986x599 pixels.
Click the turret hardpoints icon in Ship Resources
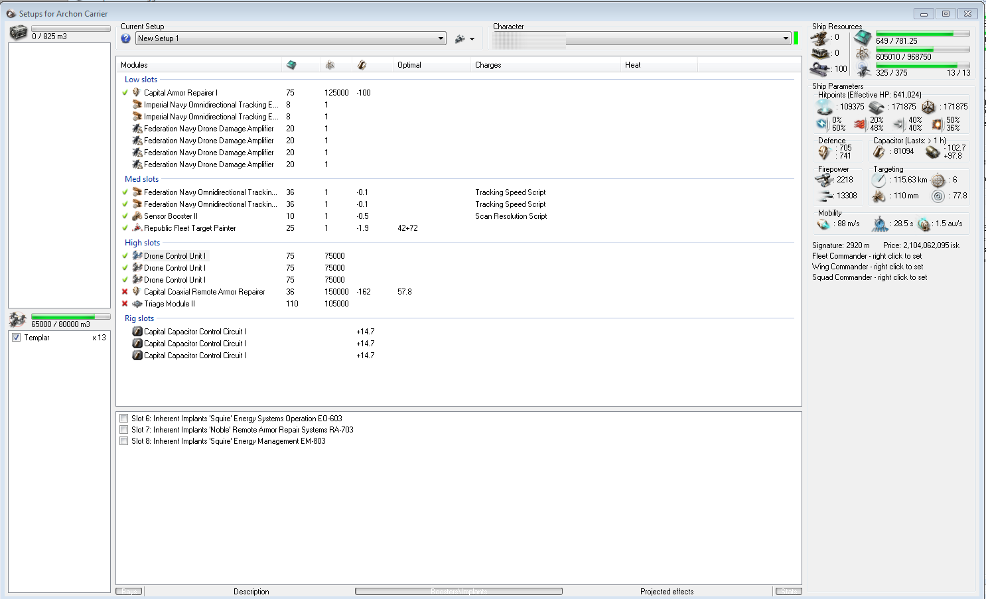(x=821, y=38)
